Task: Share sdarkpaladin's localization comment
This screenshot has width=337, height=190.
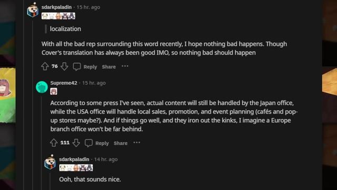Action: pyautogui.click(x=109, y=67)
